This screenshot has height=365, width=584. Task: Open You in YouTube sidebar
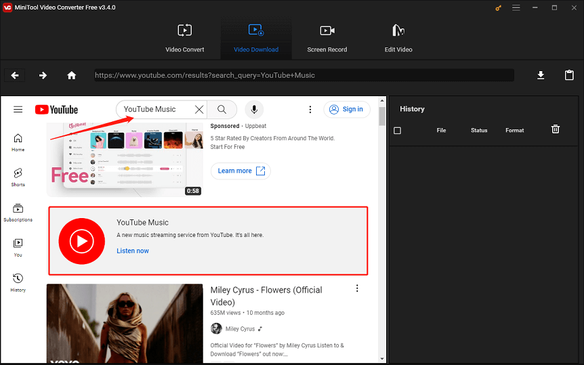tap(18, 248)
